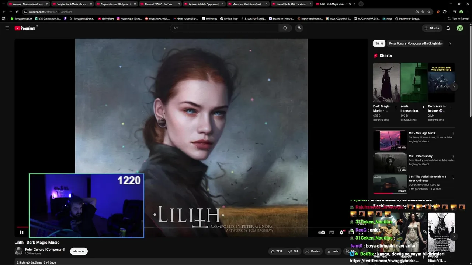Open the Peter Gundry channel avatar
This screenshot has height=265, width=472.
(x=18, y=251)
